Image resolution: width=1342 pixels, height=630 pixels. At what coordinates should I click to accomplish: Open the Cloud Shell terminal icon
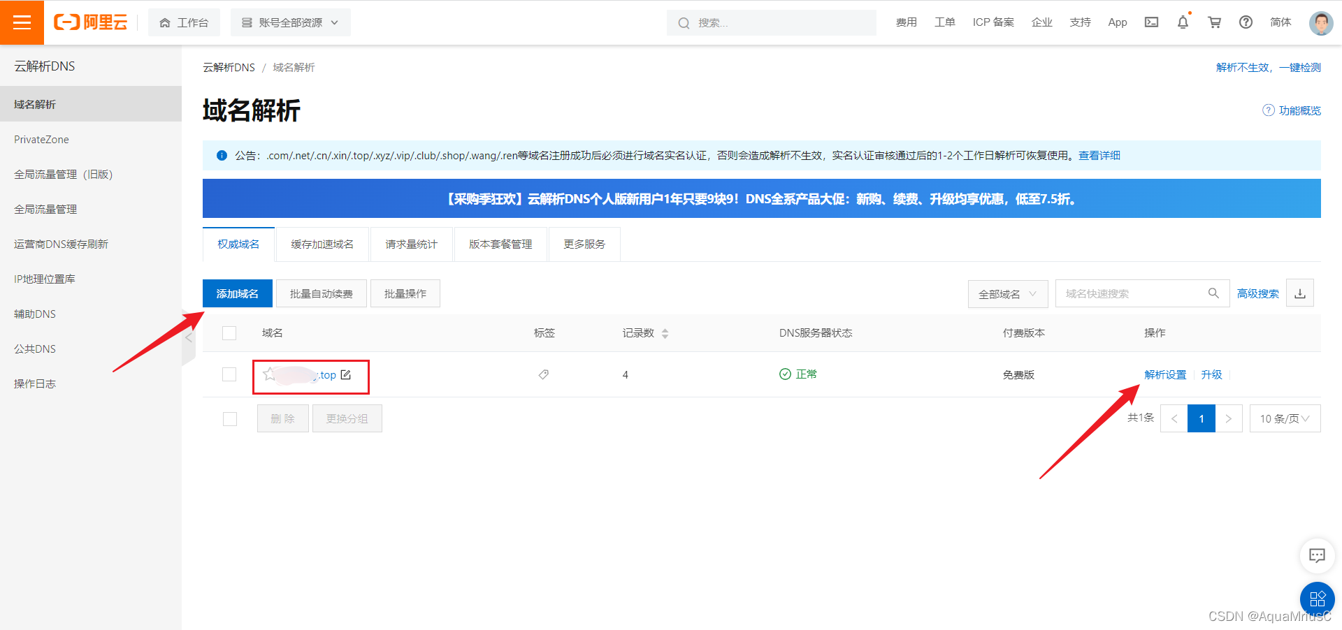(x=1151, y=22)
